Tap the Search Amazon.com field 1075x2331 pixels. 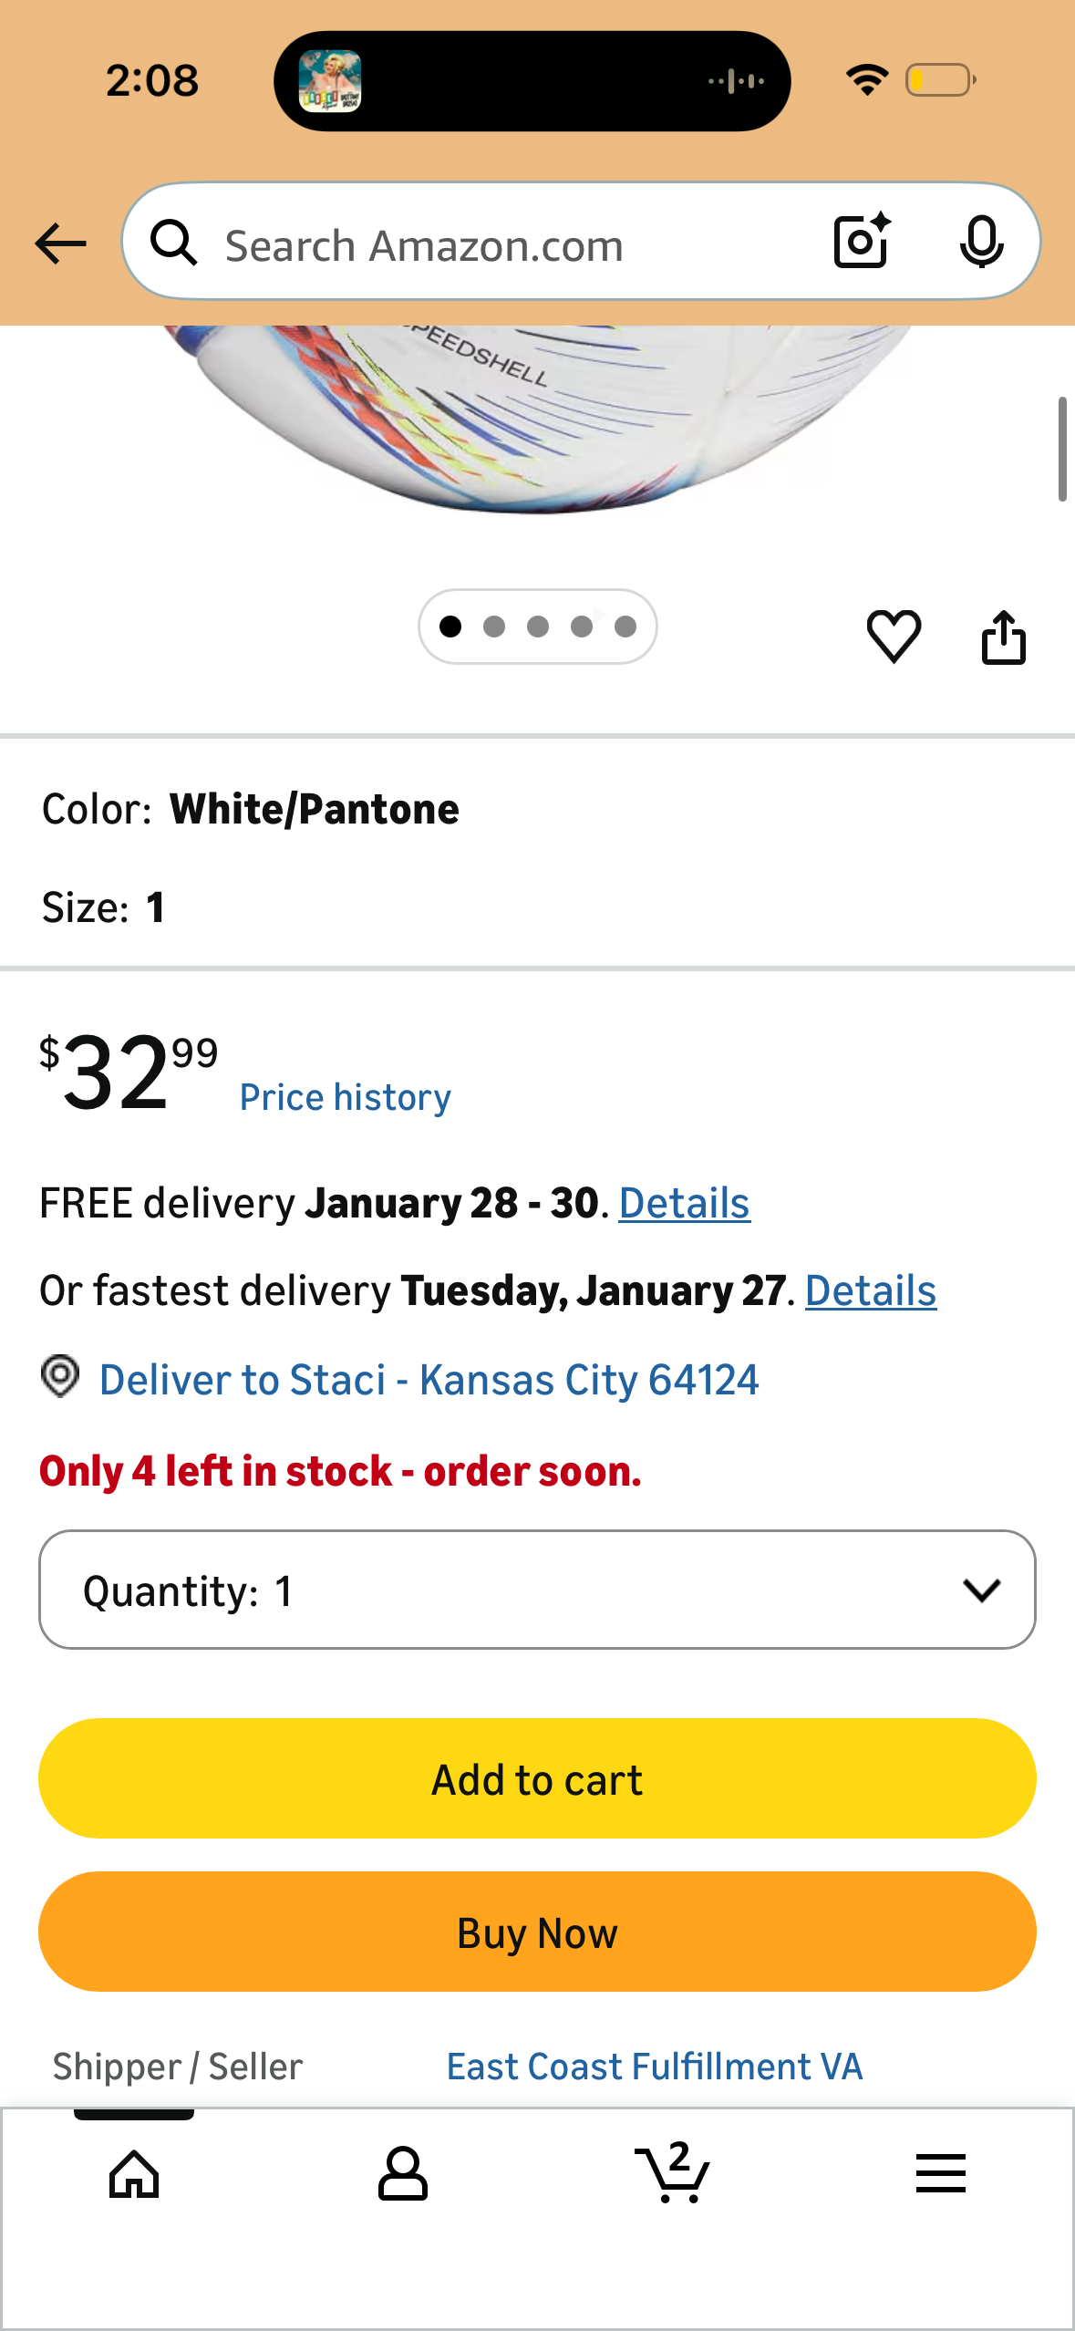[x=511, y=245]
